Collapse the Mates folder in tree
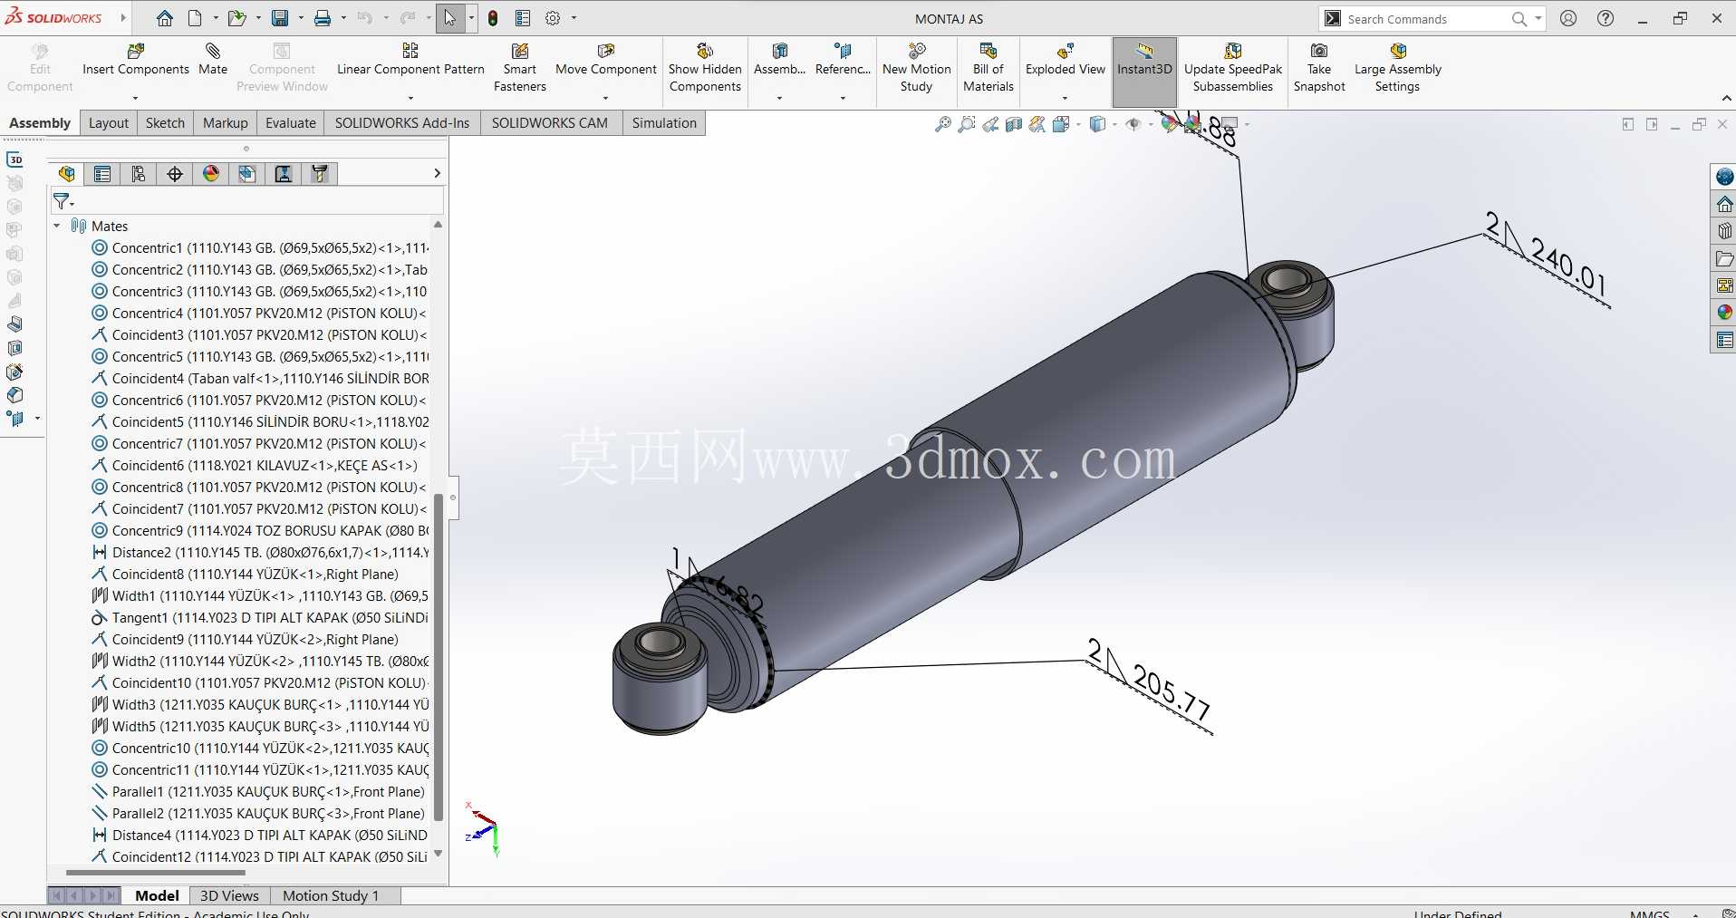Image resolution: width=1736 pixels, height=918 pixels. click(57, 226)
